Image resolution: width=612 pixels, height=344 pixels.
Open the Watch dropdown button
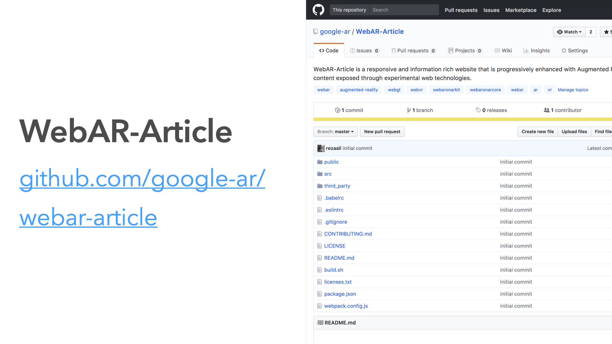(569, 32)
